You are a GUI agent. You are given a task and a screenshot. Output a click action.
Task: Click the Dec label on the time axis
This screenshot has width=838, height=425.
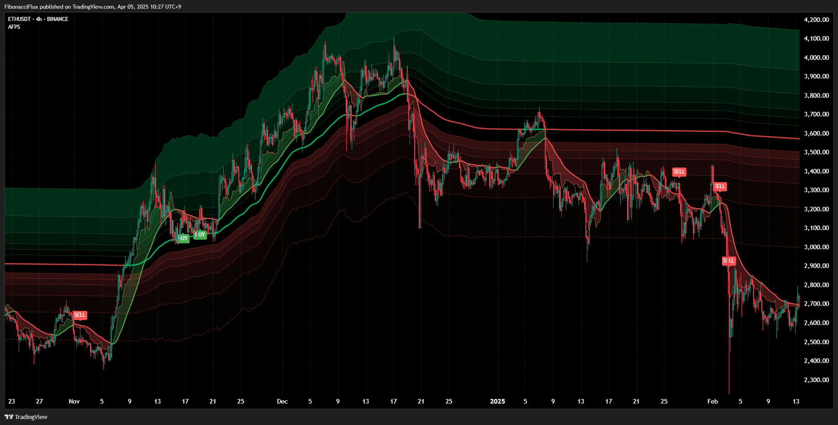282,401
